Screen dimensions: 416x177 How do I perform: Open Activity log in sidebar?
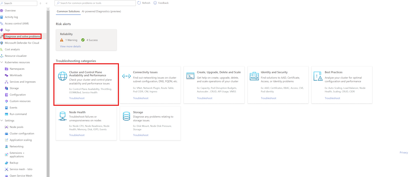click(x=11, y=17)
